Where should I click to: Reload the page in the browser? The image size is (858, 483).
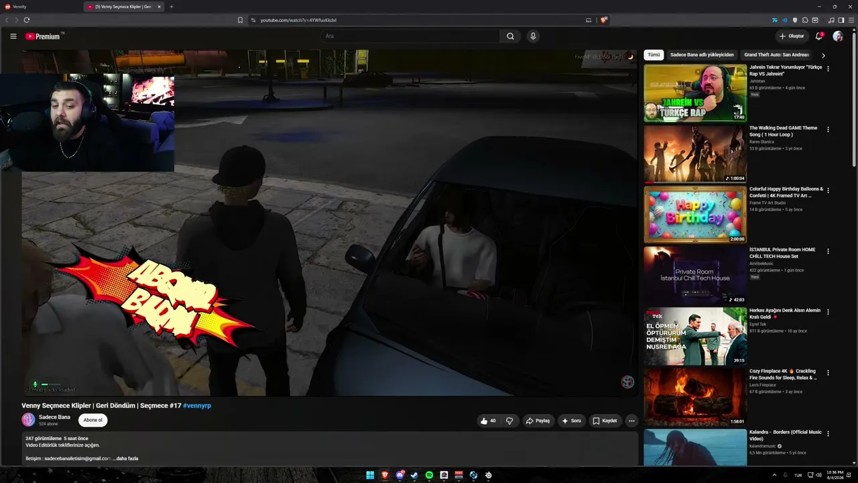(27, 20)
